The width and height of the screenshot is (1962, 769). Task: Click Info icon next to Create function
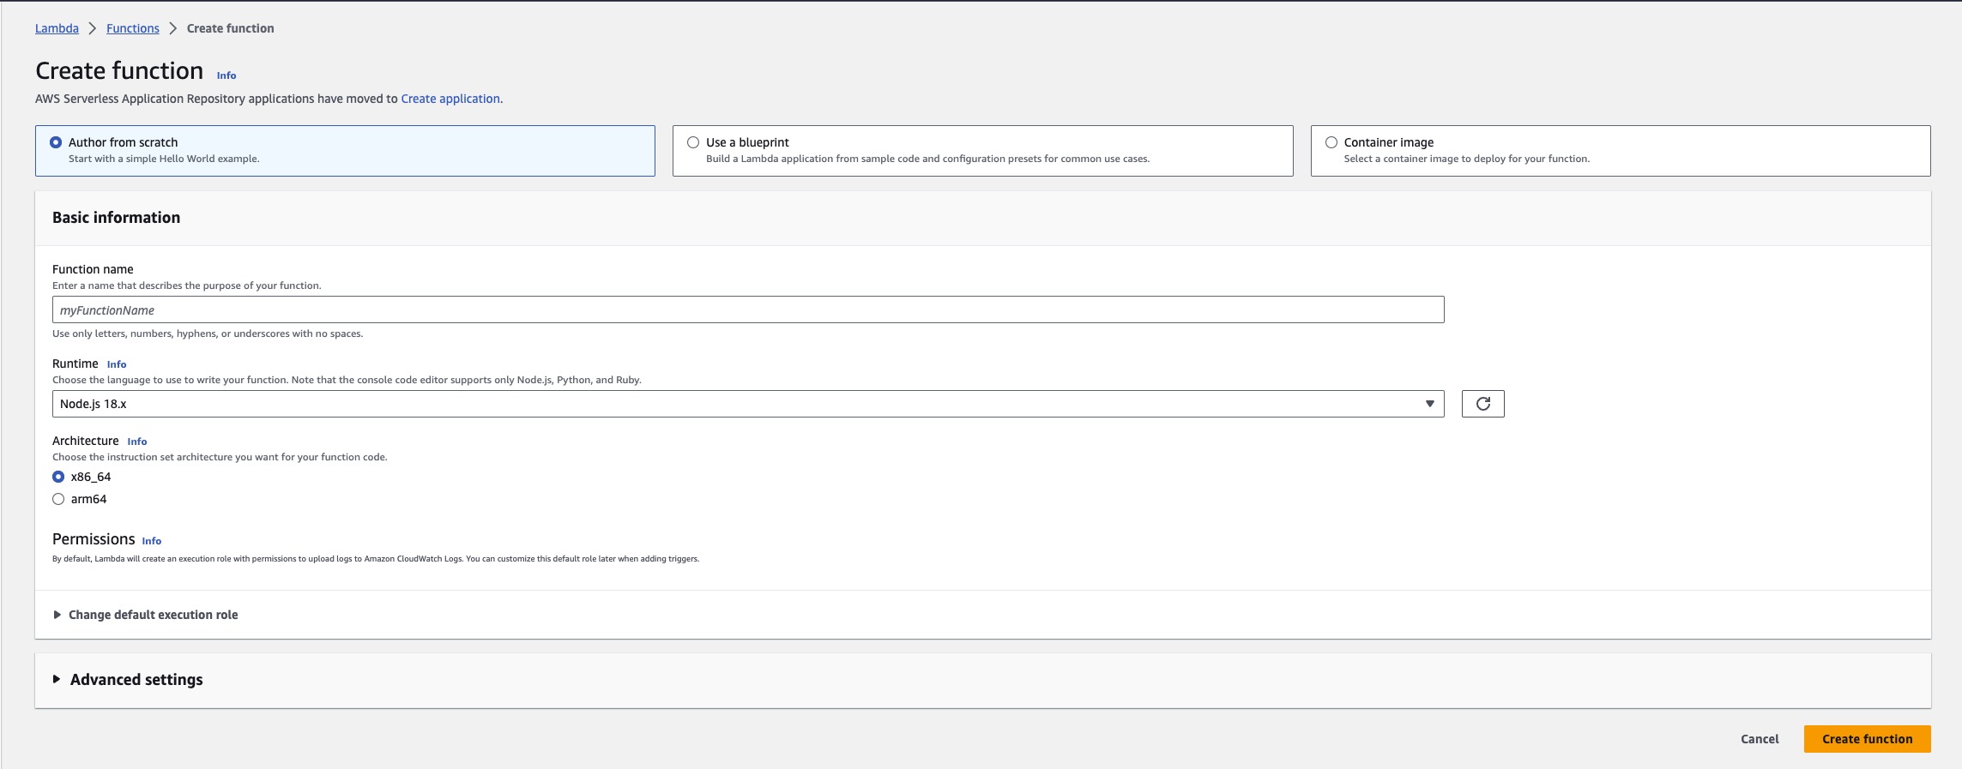[226, 75]
